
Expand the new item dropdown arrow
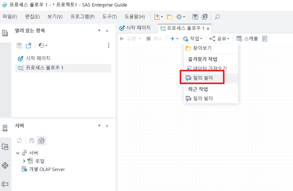(162, 17)
